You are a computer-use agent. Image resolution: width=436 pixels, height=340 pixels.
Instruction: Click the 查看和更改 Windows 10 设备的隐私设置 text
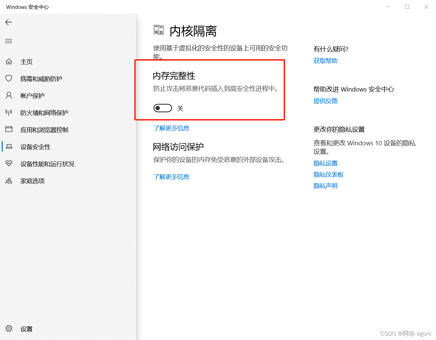(x=364, y=147)
